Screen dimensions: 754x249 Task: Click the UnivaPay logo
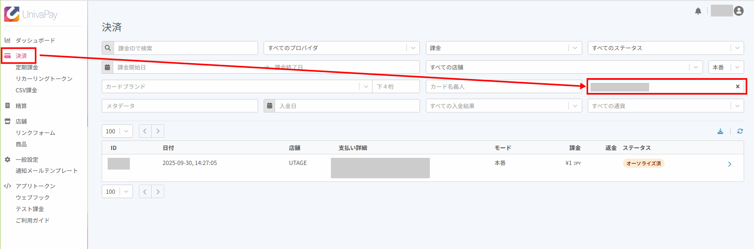tap(31, 14)
